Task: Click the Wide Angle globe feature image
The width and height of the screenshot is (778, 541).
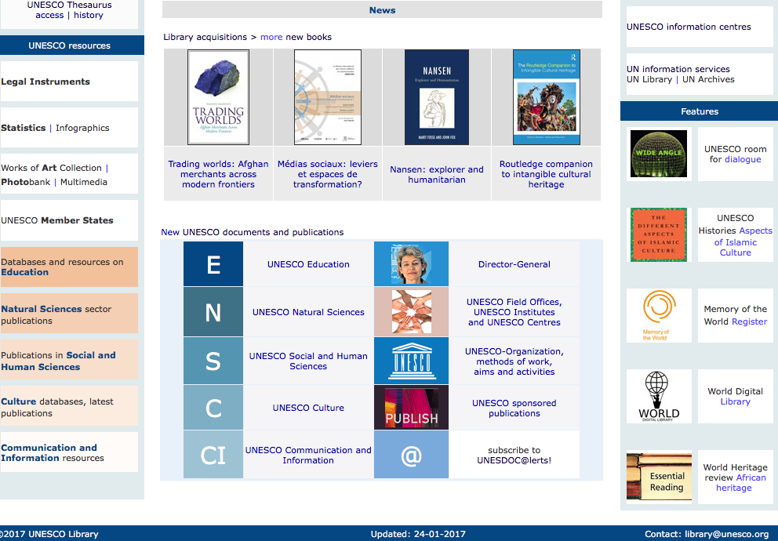Action: tap(659, 154)
